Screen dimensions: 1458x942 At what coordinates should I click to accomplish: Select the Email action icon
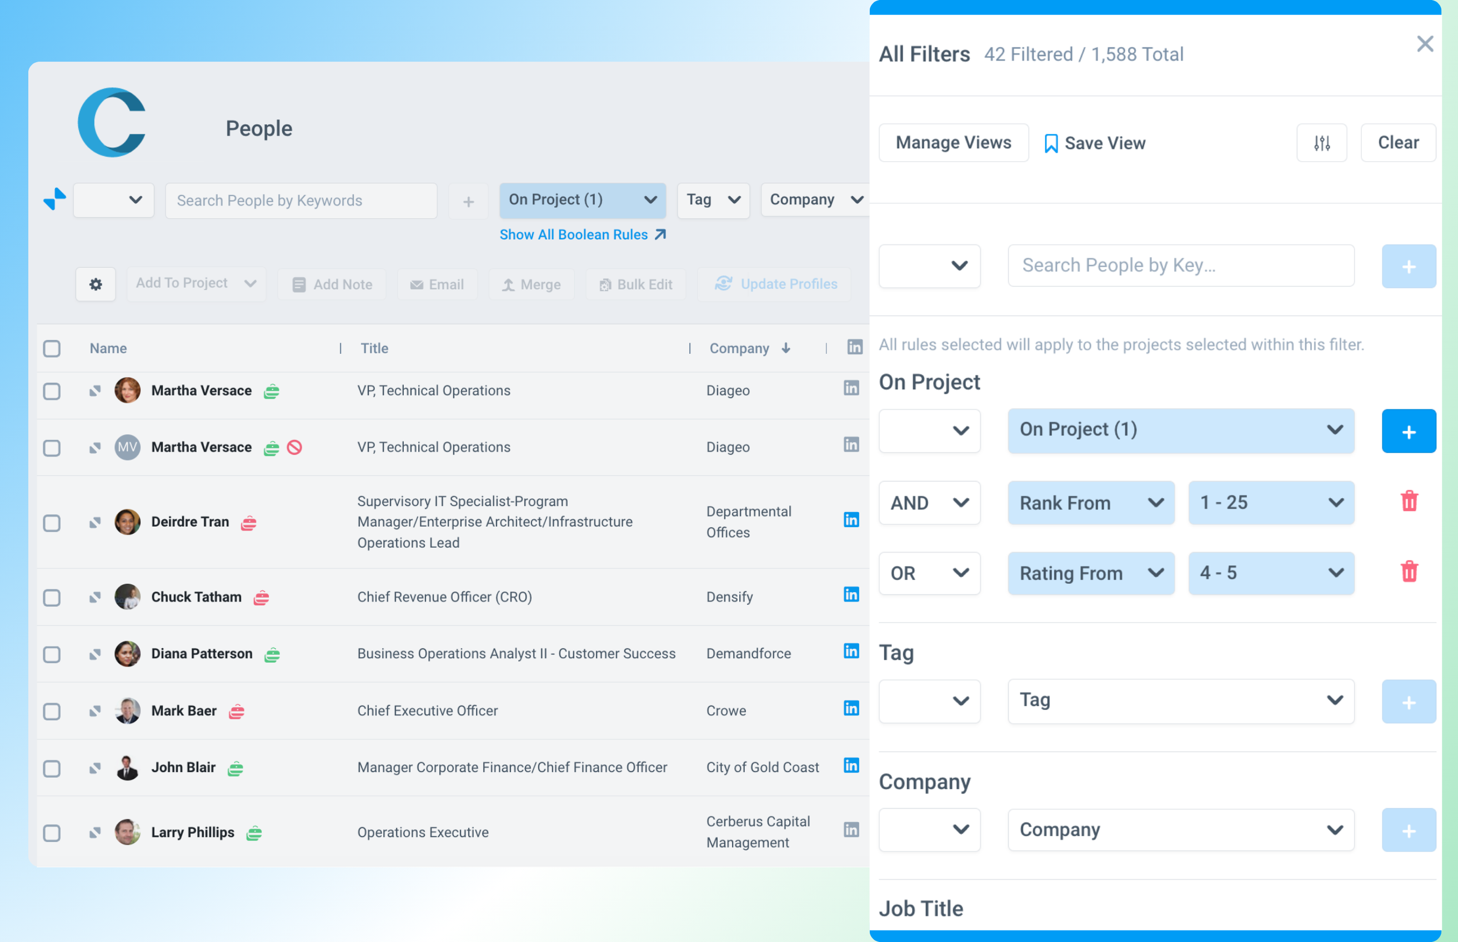tap(418, 284)
